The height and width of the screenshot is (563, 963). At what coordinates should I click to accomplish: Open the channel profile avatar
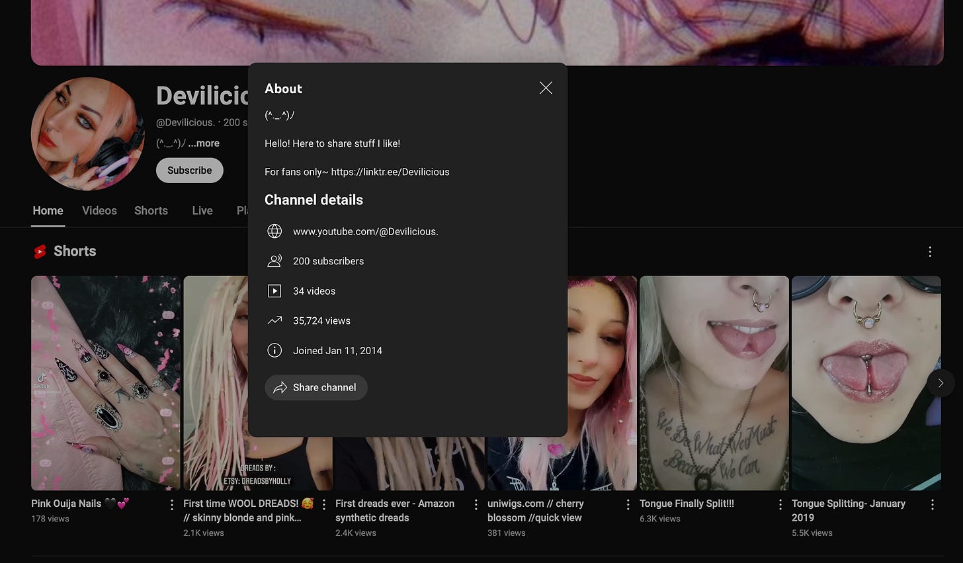(88, 134)
